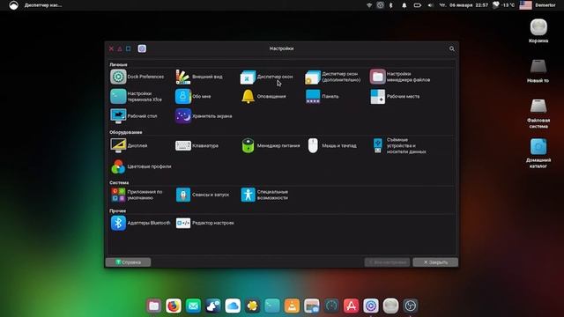Screen dimensions: 564x317
Task: Open Менеджер питания power settings
Action: pyautogui.click(x=271, y=145)
